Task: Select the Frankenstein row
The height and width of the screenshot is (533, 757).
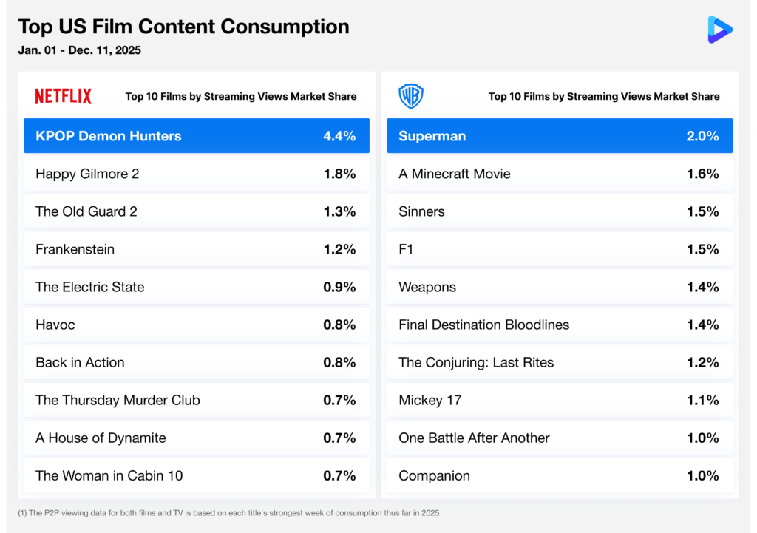Action: coord(197,249)
